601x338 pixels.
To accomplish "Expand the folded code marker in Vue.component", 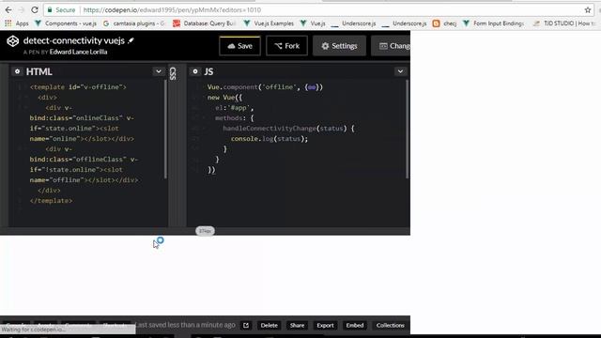I will pyautogui.click(x=312, y=87).
